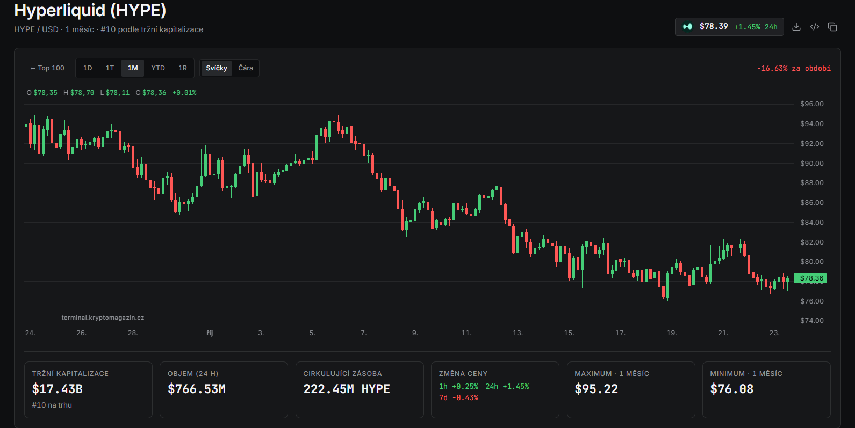Image resolution: width=855 pixels, height=428 pixels.
Task: Copy chart using the copy icon
Action: pos(832,27)
